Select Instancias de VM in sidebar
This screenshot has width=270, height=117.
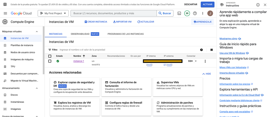click(21, 38)
